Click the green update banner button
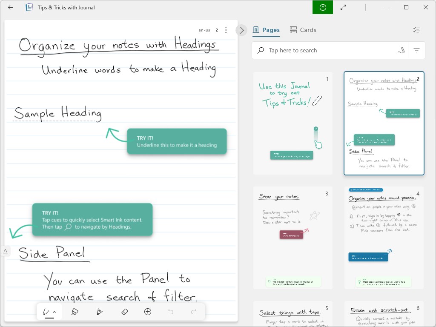This screenshot has height=327, width=436. tap(322, 7)
